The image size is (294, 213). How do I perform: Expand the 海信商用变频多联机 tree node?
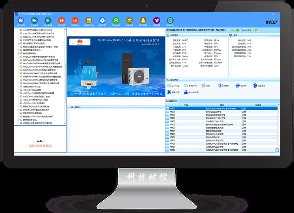click(x=19, y=50)
